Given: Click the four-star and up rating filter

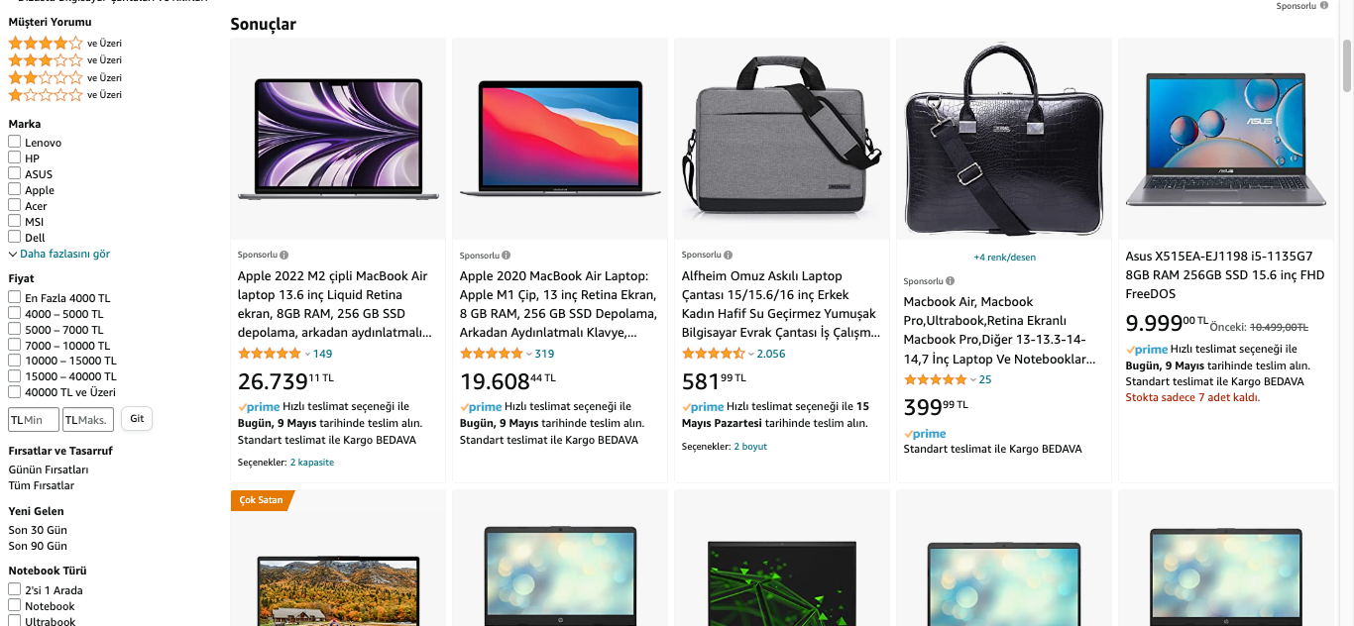Looking at the screenshot, I should 46,44.
